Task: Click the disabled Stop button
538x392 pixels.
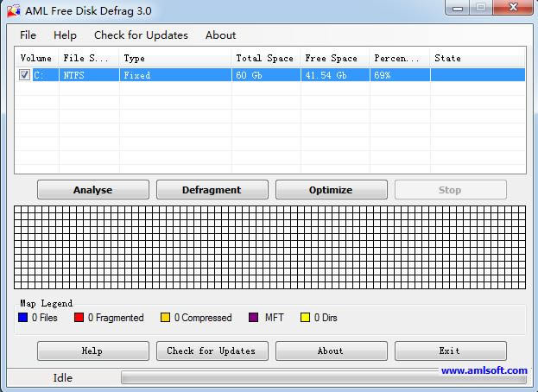Action: click(x=450, y=190)
